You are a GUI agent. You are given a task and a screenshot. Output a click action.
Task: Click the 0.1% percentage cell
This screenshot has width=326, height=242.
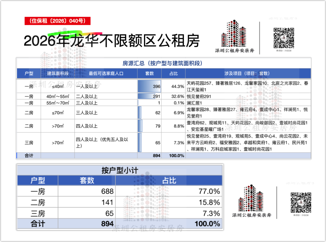coord(173,103)
